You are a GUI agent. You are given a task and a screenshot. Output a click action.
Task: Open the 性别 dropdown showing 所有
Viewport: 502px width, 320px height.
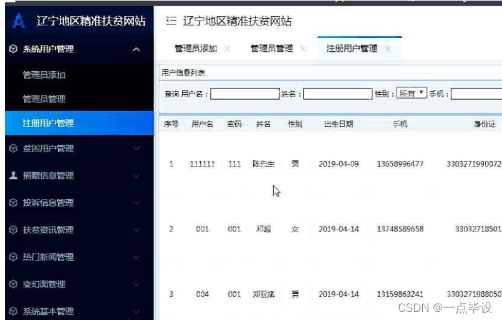[x=412, y=93]
